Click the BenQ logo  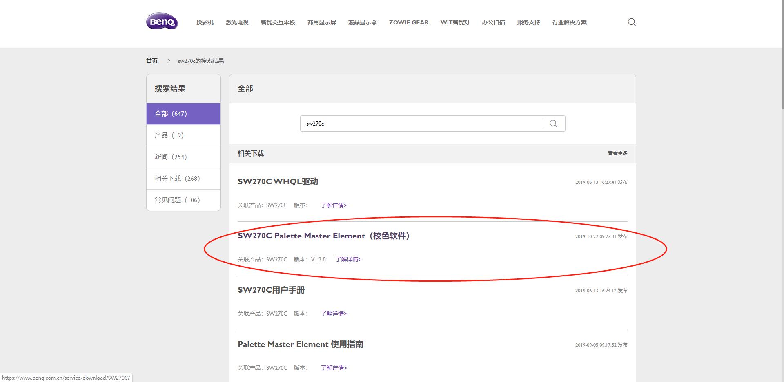click(162, 22)
